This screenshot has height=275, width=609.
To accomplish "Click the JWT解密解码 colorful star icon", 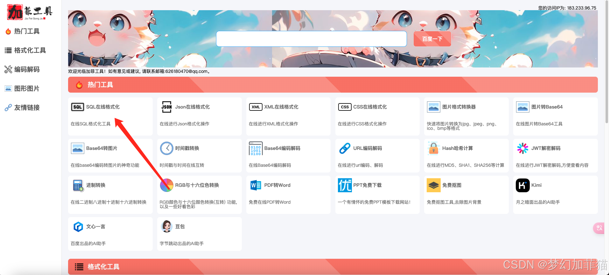I will (x=523, y=148).
